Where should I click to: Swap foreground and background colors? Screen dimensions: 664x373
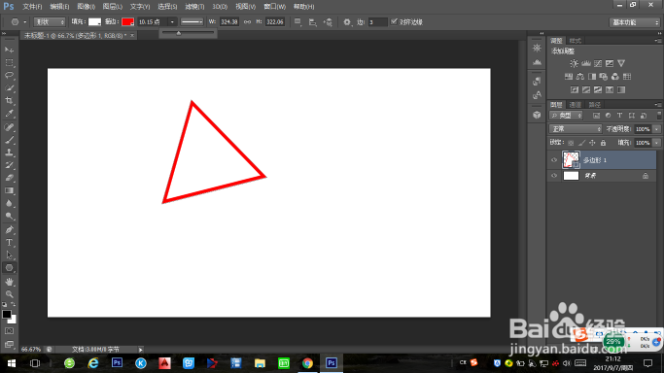tap(14, 304)
